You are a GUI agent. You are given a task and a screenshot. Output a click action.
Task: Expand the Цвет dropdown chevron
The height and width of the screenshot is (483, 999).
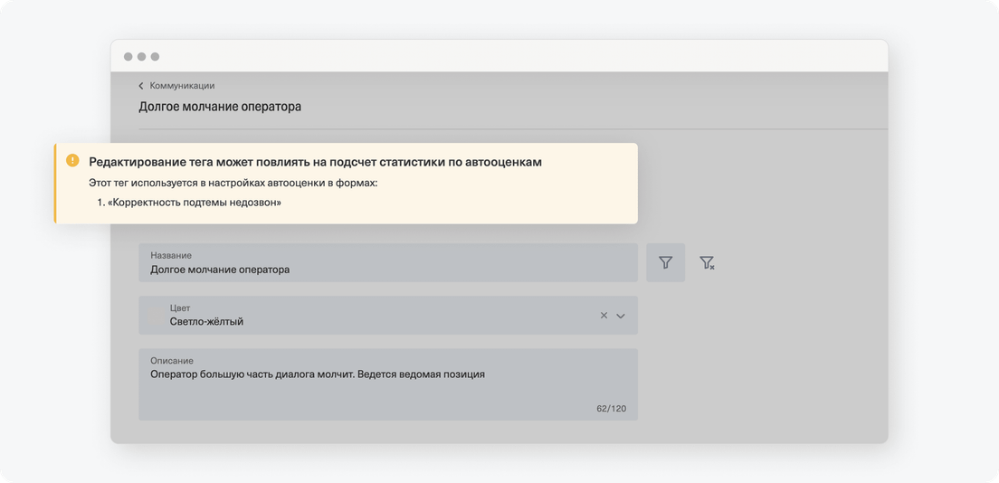click(x=621, y=316)
